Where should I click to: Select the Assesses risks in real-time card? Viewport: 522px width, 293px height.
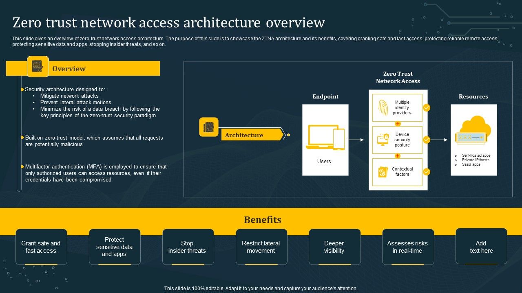pos(408,247)
